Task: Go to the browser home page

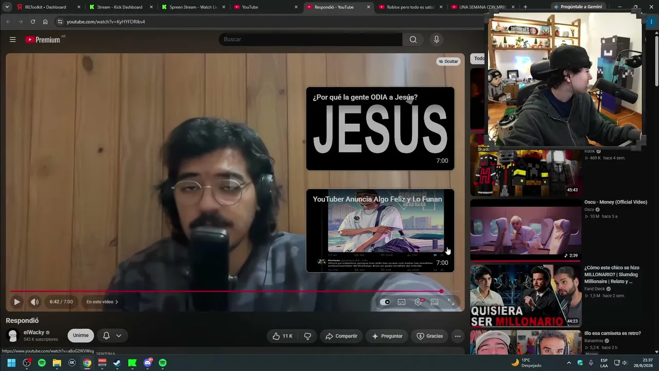Action: click(45, 22)
